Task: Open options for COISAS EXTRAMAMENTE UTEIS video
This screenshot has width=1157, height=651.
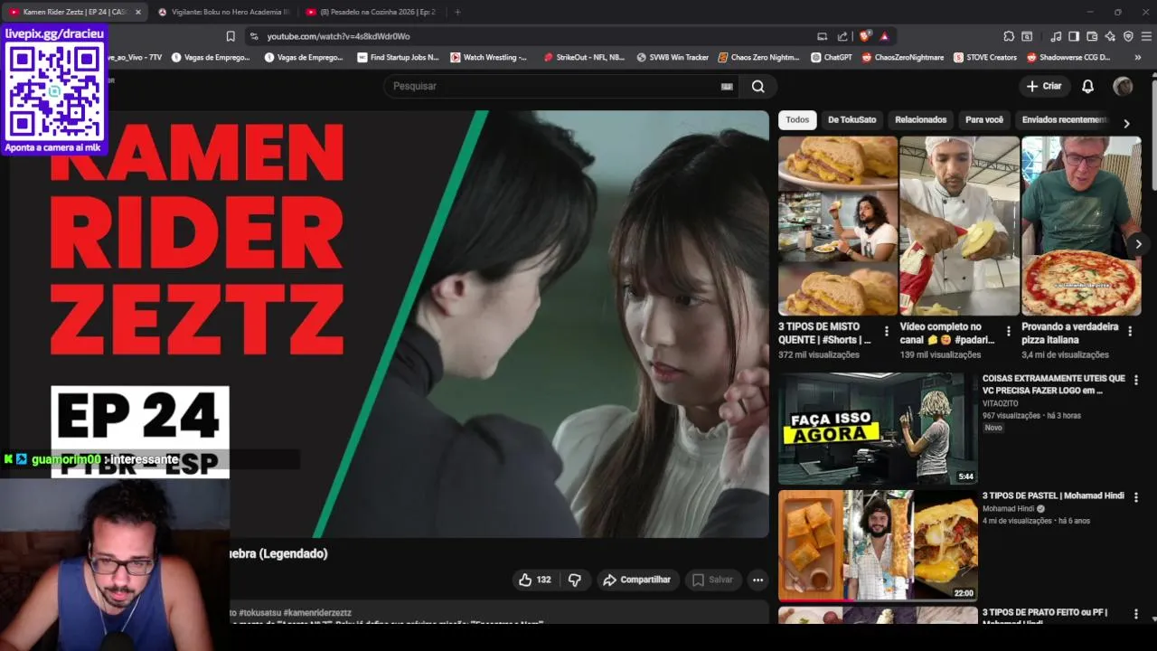Action: 1136,381
